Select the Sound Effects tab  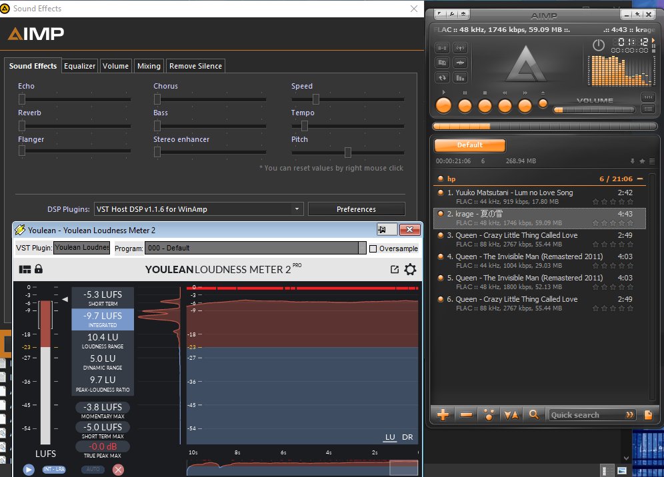point(33,66)
